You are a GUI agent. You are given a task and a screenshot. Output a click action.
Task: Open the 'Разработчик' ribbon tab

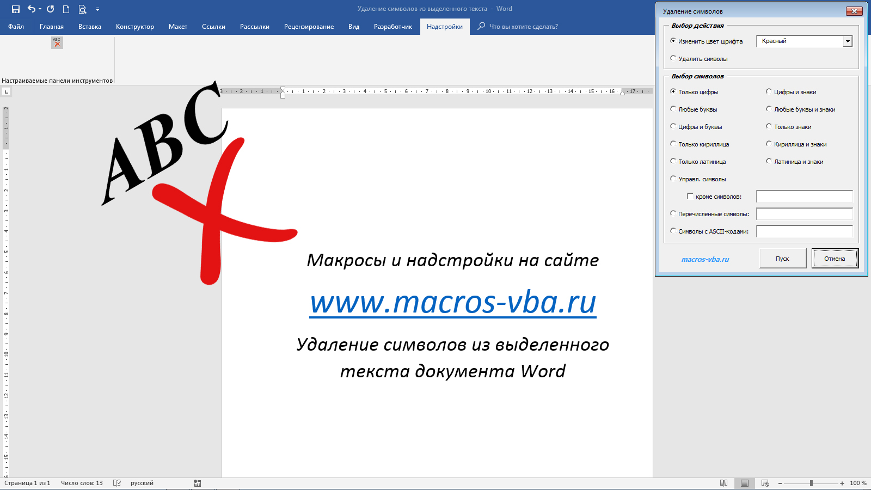point(392,26)
